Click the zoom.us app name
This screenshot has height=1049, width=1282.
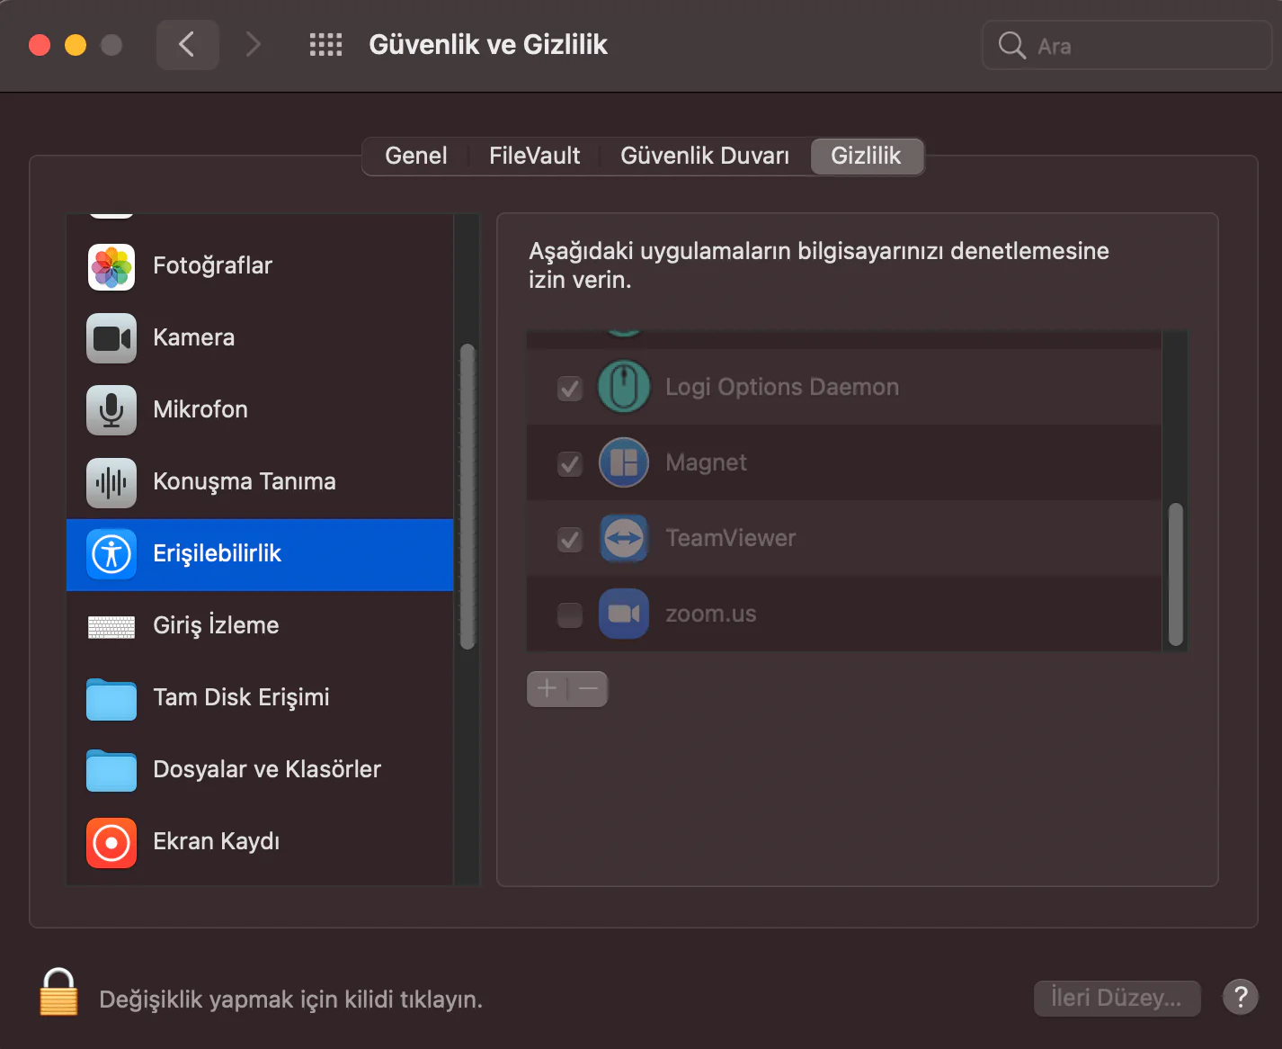(x=711, y=614)
